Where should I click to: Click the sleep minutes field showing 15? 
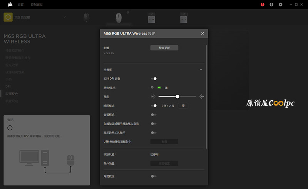tap(183, 106)
